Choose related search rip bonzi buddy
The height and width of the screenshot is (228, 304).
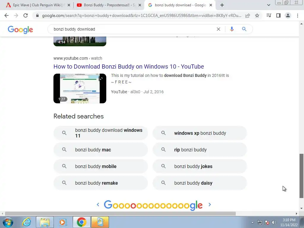[x=200, y=150]
